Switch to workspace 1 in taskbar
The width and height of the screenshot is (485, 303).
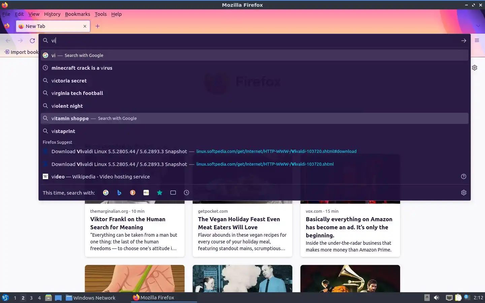pos(15,298)
